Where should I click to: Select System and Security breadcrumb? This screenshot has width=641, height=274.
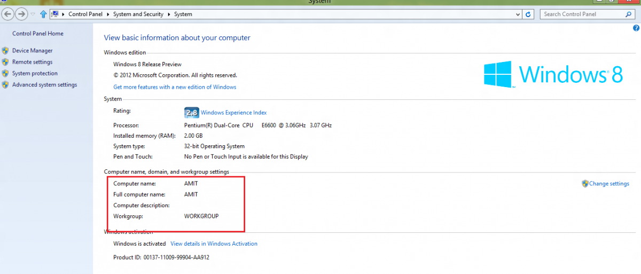(138, 14)
